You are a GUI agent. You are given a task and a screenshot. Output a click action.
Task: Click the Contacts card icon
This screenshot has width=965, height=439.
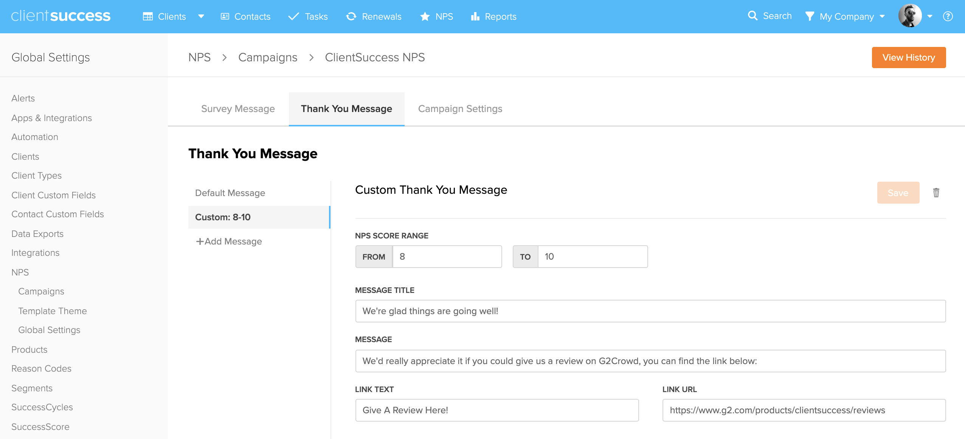[225, 16]
